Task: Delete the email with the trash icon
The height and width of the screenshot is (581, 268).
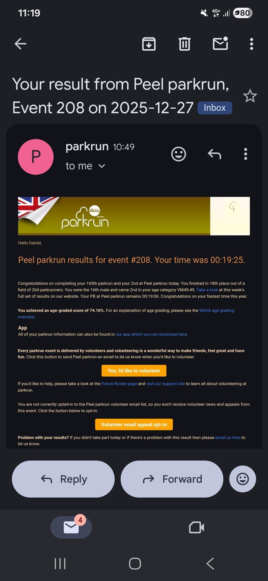Action: point(184,44)
